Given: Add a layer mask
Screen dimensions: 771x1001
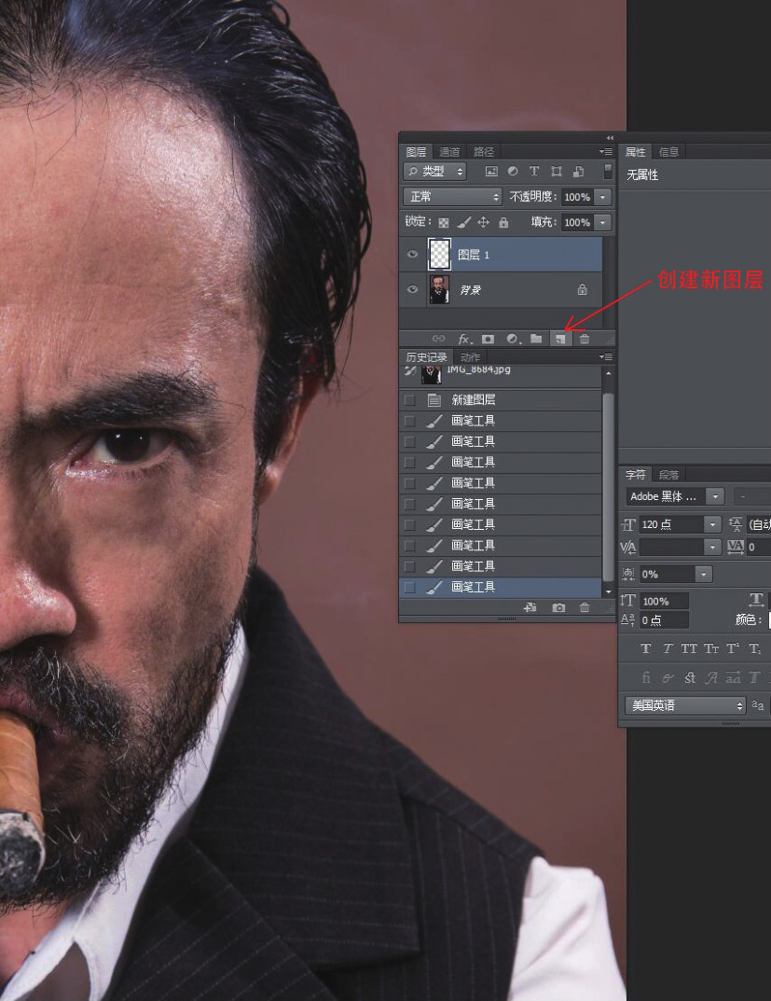Looking at the screenshot, I should tap(488, 339).
